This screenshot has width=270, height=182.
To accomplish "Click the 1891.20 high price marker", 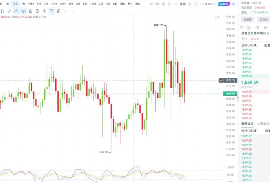I will pos(159,25).
